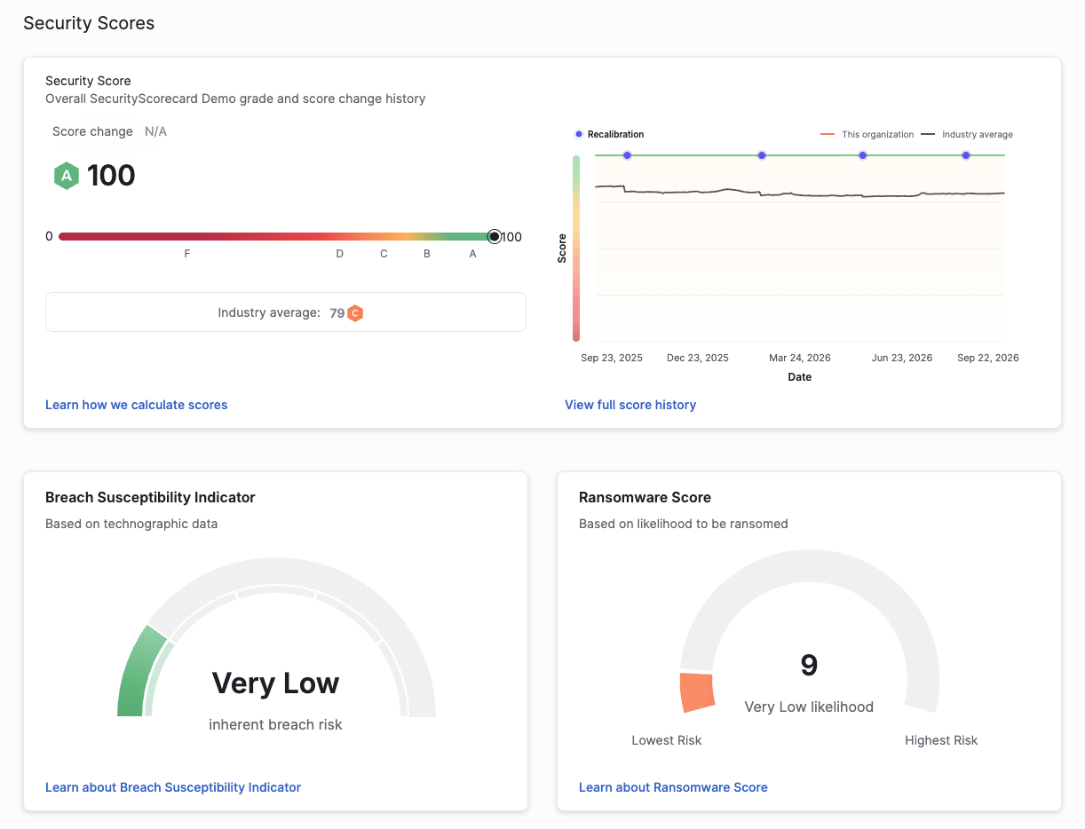The width and height of the screenshot is (1085, 829).
Task: Click the Very Low breach risk text
Action: click(x=275, y=683)
